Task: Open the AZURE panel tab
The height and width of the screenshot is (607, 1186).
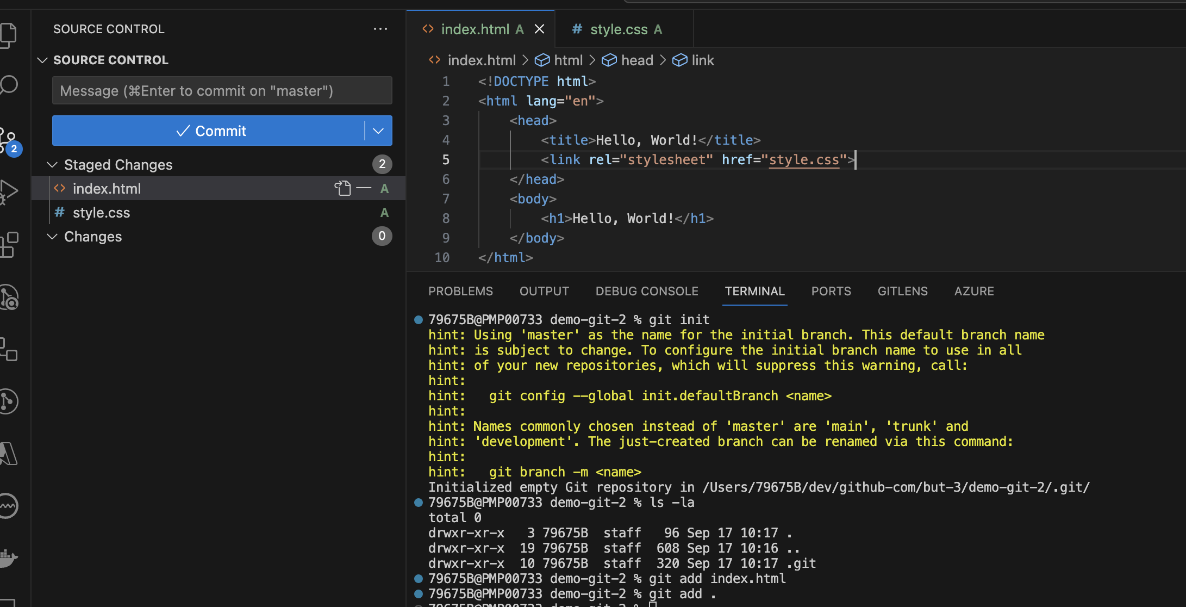Action: pyautogui.click(x=974, y=291)
